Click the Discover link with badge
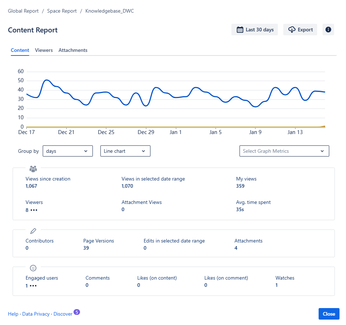 pos(63,314)
